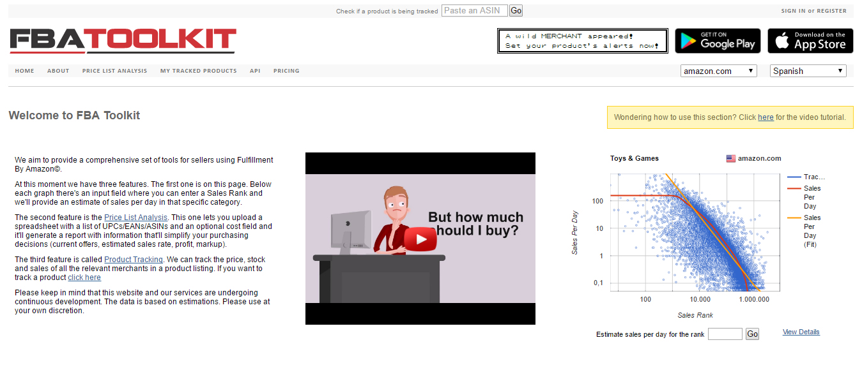Open the About menu item

click(x=58, y=71)
